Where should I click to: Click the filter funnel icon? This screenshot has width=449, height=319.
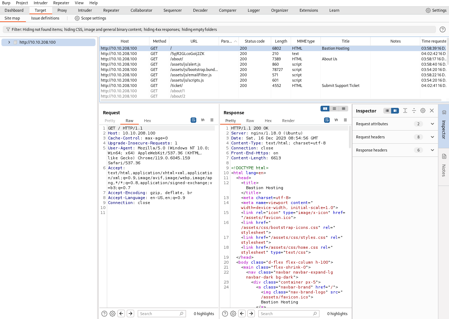point(8,29)
